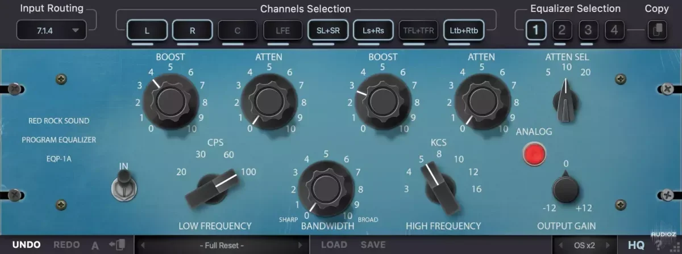Click the SAVE preset button
682x254 pixels.
373,245
